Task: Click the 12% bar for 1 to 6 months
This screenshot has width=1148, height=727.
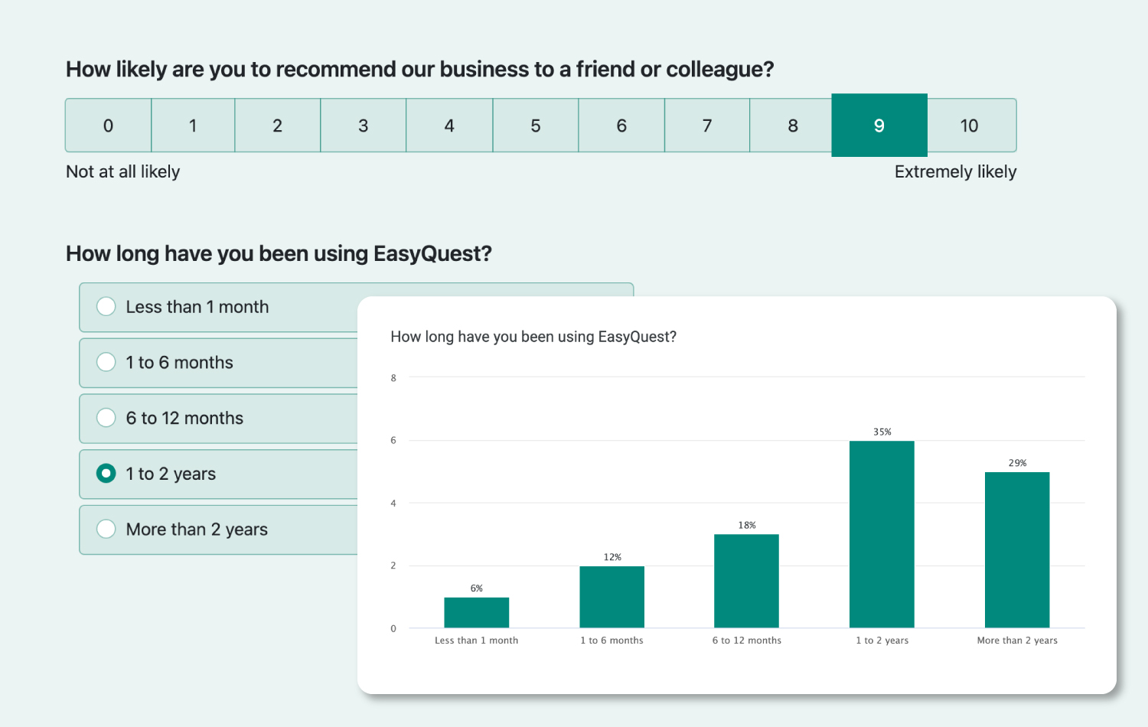Action: pyautogui.click(x=612, y=595)
